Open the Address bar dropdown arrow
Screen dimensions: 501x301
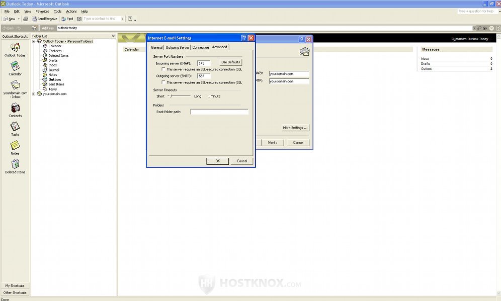tap(474, 28)
